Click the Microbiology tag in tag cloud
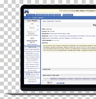The width and height of the screenshot is (96, 99). click(29, 72)
